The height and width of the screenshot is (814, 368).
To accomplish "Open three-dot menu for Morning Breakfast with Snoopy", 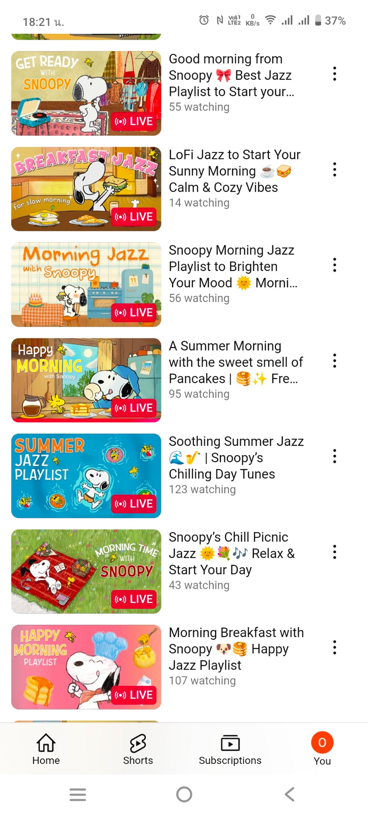I will pyautogui.click(x=335, y=647).
